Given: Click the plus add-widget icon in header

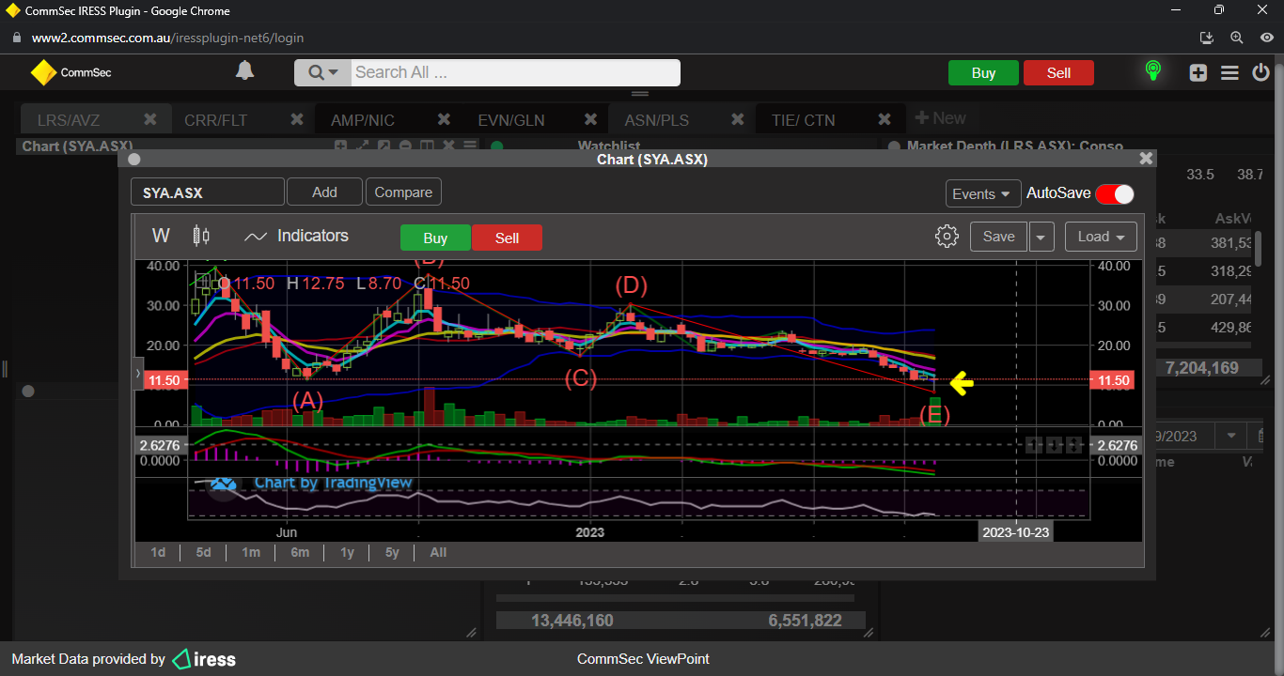Looking at the screenshot, I should pos(1198,72).
